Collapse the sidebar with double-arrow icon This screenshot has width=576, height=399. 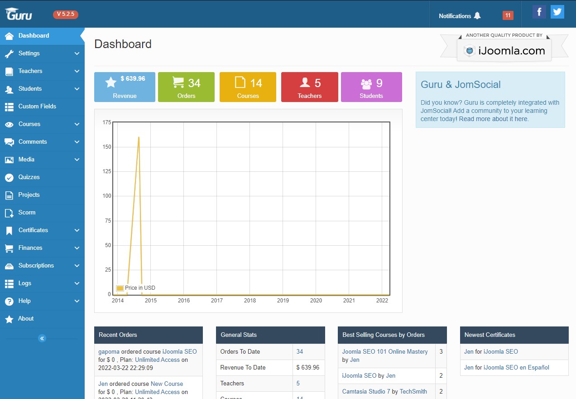(42, 338)
